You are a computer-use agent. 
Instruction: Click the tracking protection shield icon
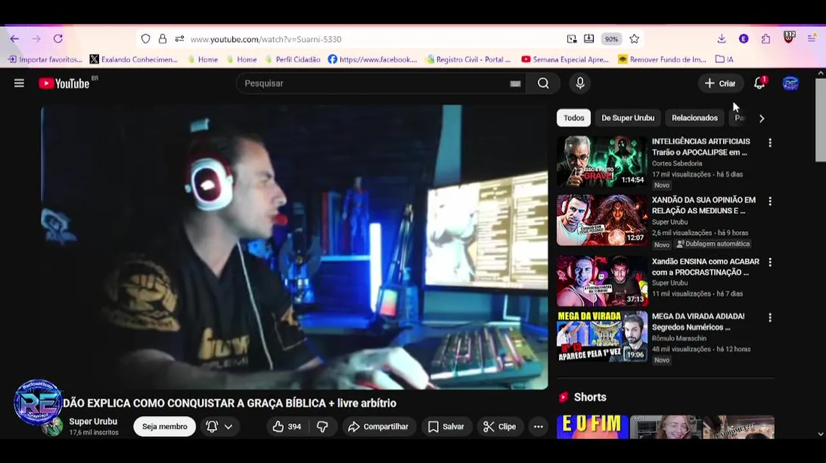(x=146, y=39)
